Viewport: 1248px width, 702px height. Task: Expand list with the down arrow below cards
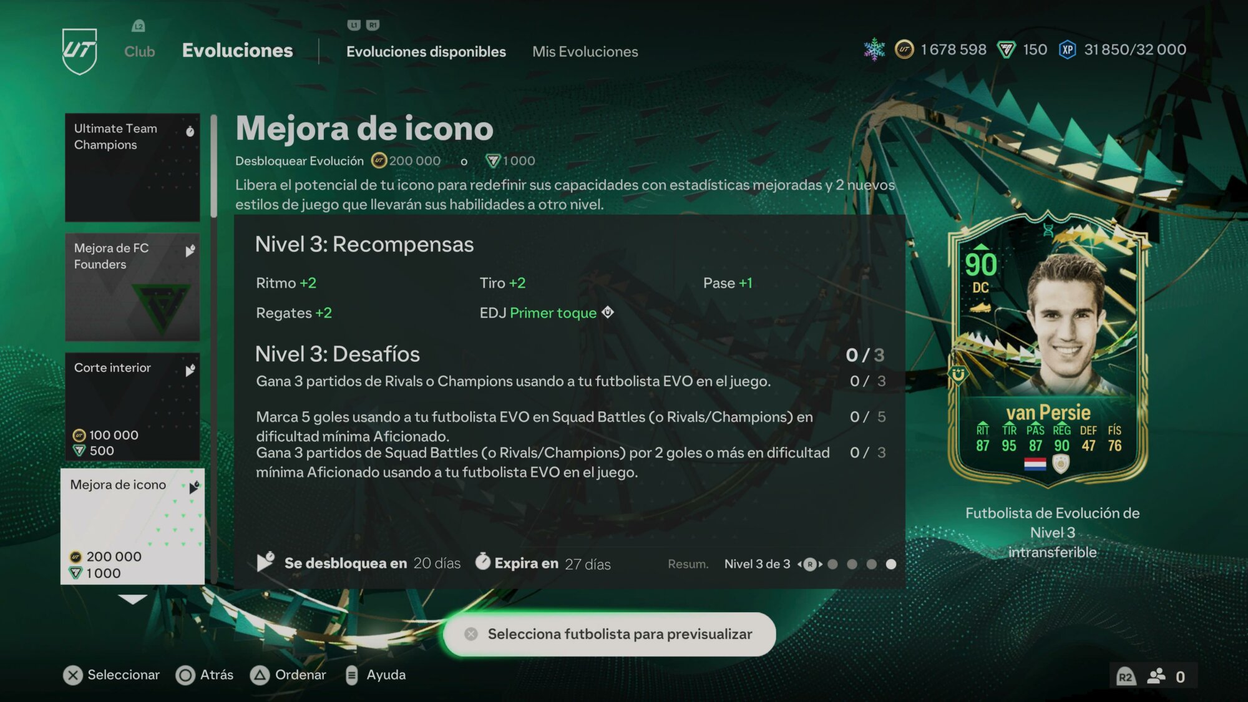(132, 599)
